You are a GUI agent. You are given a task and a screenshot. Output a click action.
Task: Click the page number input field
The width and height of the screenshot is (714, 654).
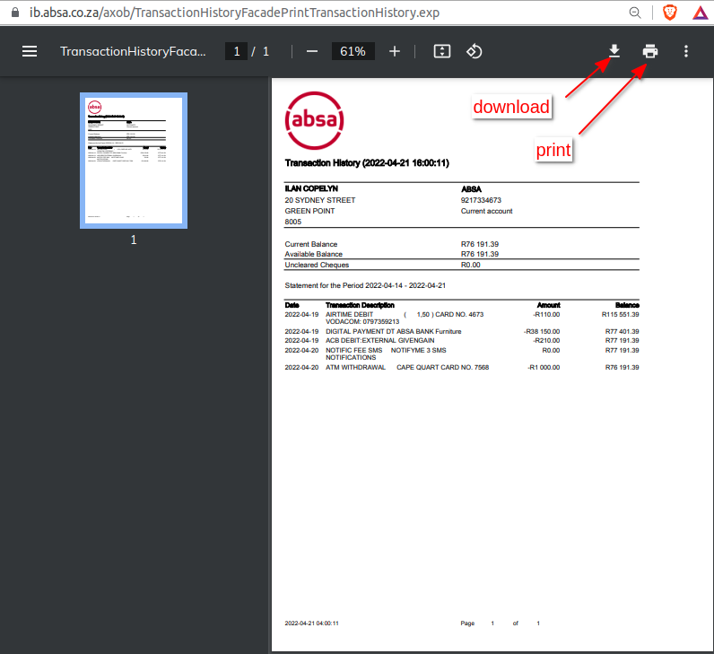(x=237, y=51)
